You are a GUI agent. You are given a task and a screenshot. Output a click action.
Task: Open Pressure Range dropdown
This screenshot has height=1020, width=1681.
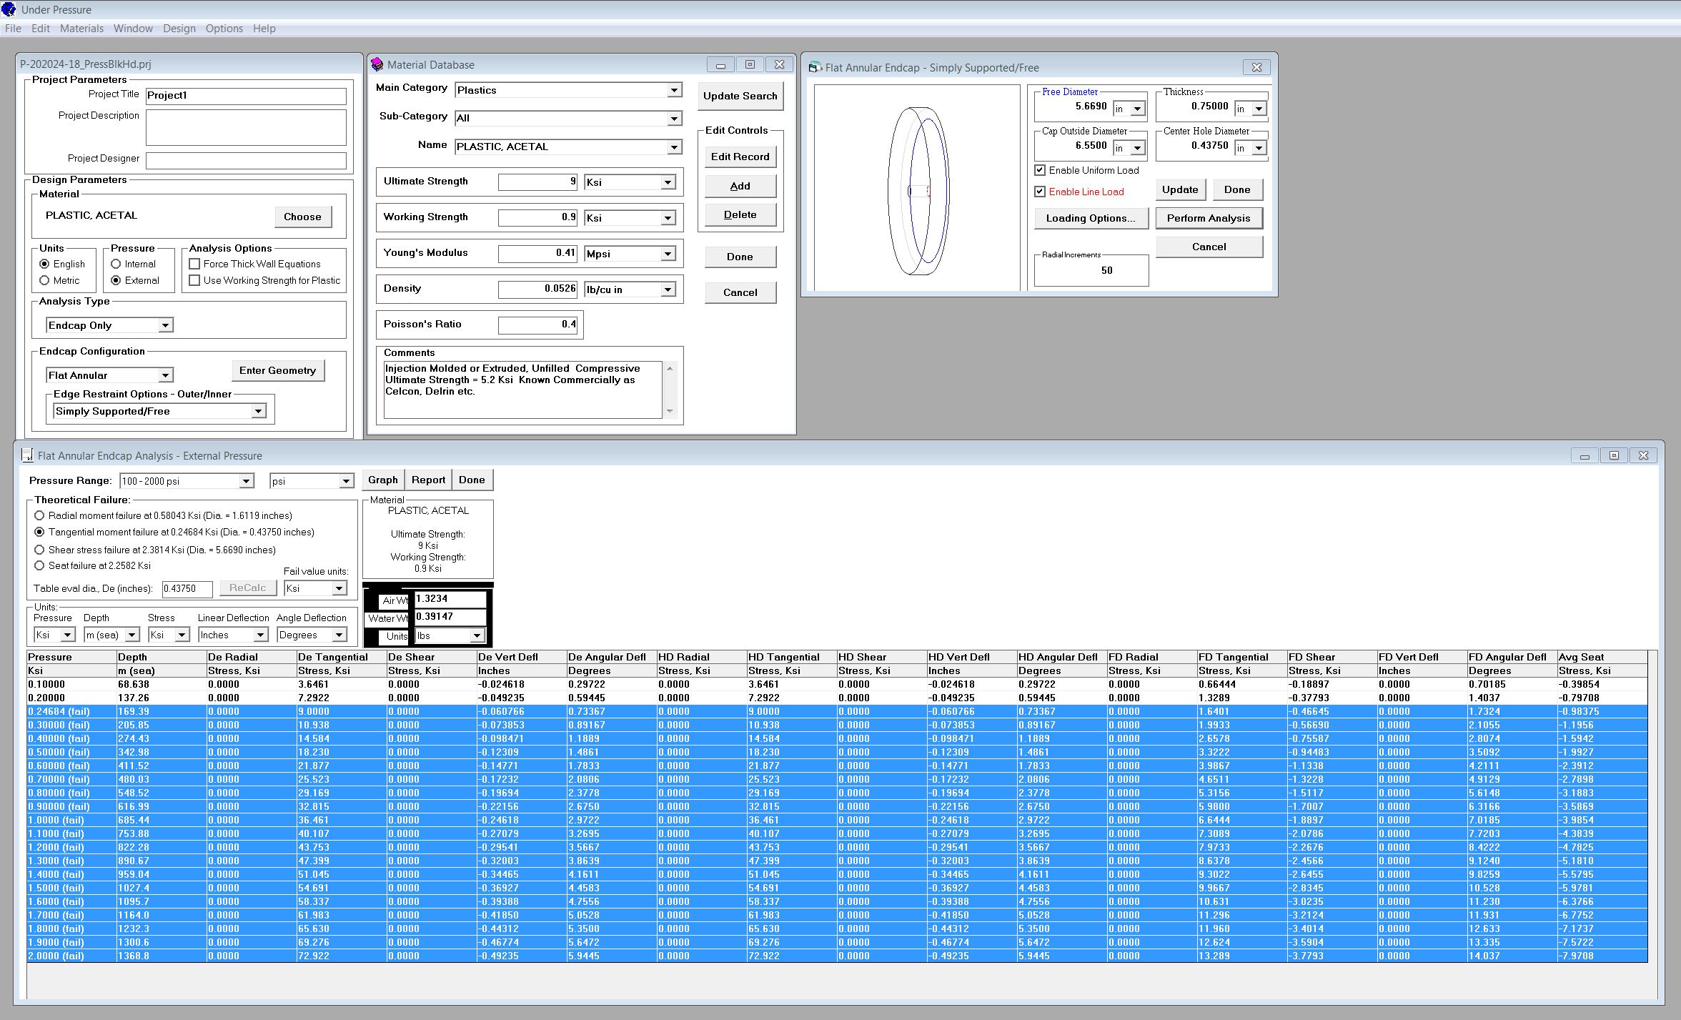click(246, 481)
